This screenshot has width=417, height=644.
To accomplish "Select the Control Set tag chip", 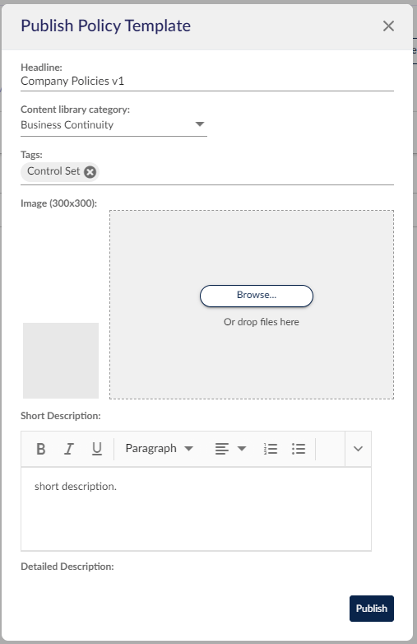I will [53, 171].
